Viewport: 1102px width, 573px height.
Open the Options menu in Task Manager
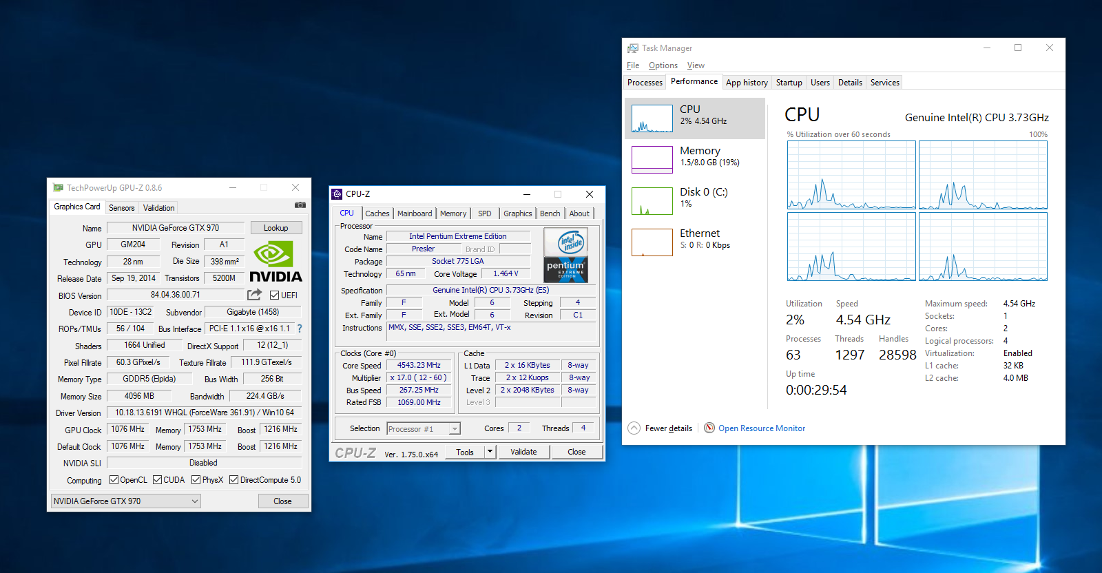coord(663,65)
